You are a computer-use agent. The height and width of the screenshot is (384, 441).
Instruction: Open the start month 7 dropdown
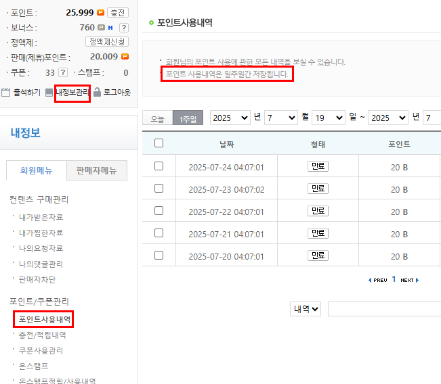coord(281,118)
